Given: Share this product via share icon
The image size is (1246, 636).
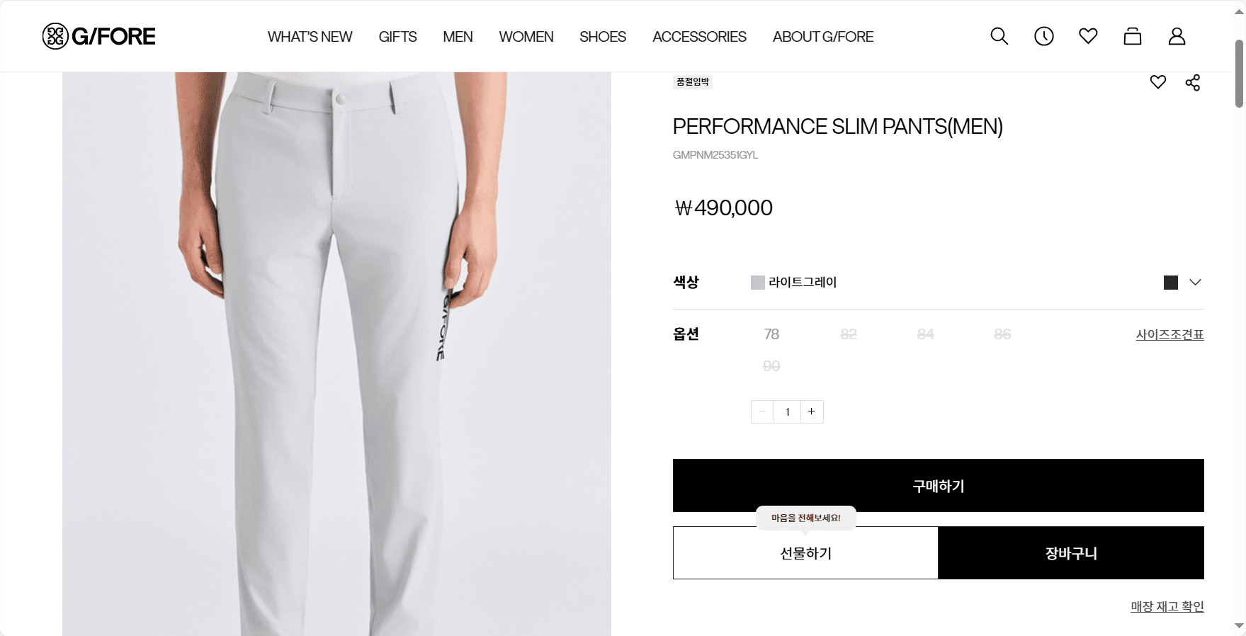Looking at the screenshot, I should (x=1193, y=82).
